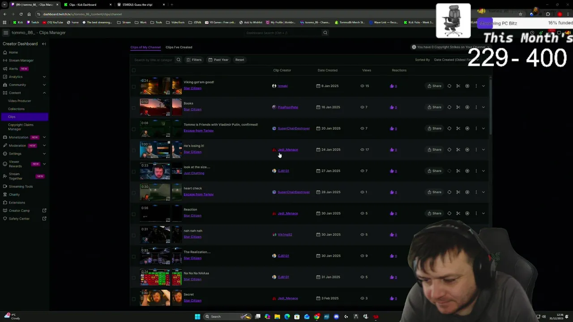Image resolution: width=573 pixels, height=322 pixels.
Task: Open Home in the sidebar
Action: click(x=13, y=52)
